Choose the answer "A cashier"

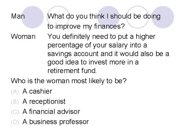point(37,91)
